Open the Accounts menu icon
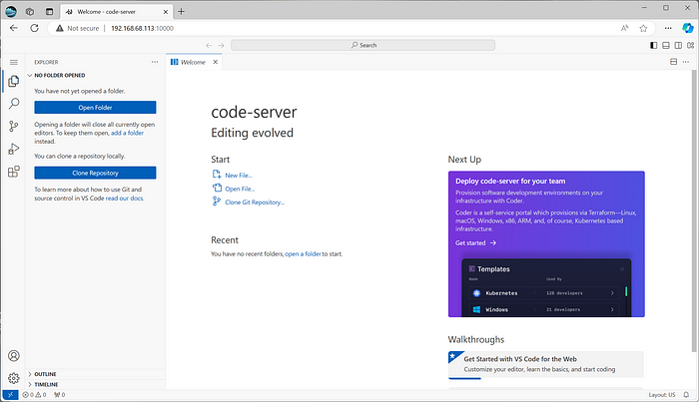The width and height of the screenshot is (699, 402). pyautogui.click(x=14, y=356)
